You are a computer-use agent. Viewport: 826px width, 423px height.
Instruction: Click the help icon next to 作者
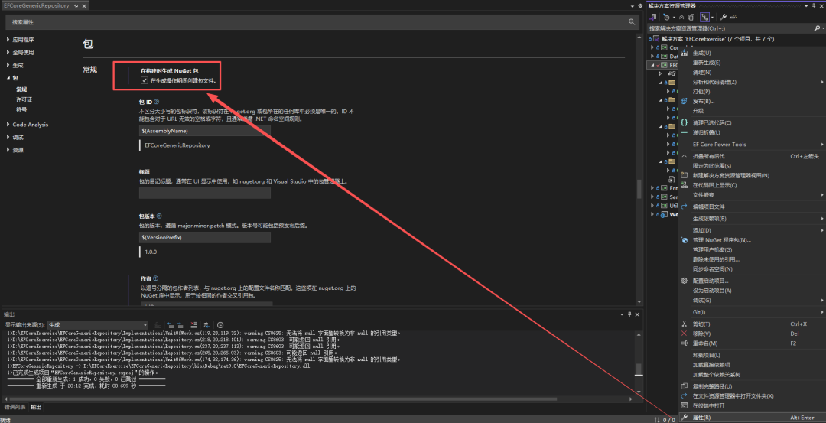[x=156, y=278]
